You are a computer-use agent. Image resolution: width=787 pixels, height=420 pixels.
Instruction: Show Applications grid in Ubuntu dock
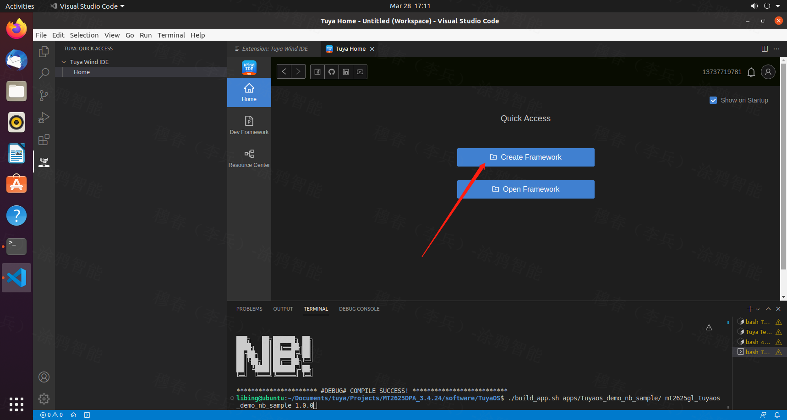coord(16,404)
